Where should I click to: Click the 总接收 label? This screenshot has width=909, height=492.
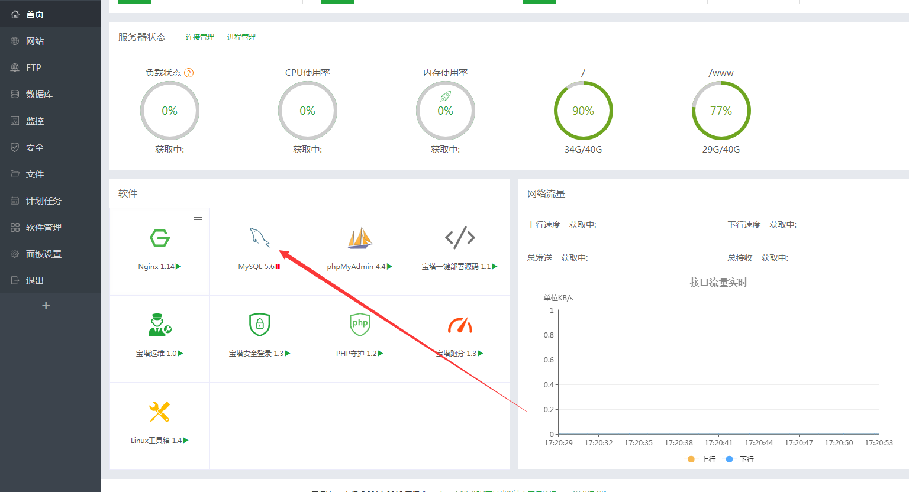740,258
